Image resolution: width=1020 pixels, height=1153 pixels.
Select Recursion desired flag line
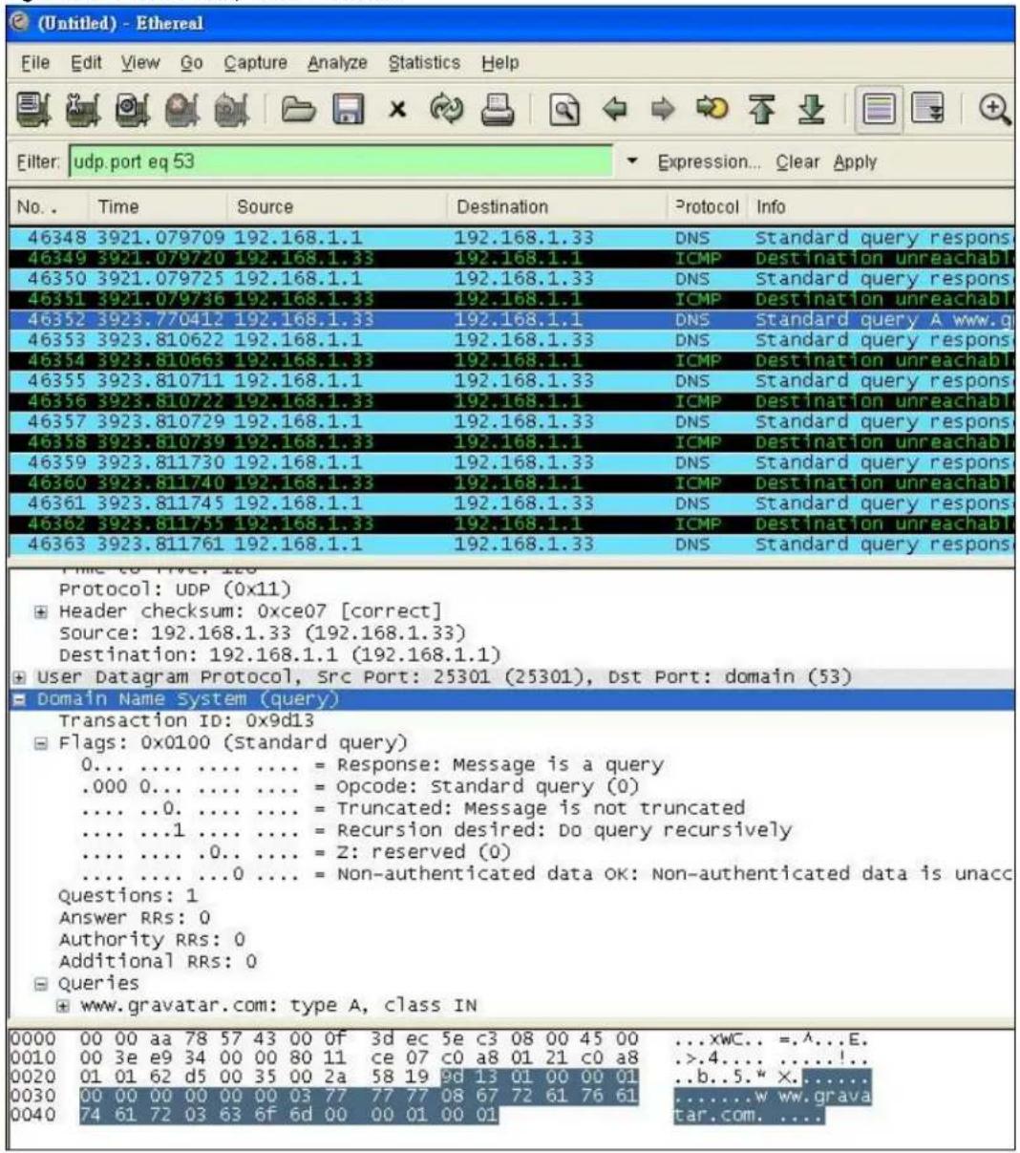[x=436, y=829]
